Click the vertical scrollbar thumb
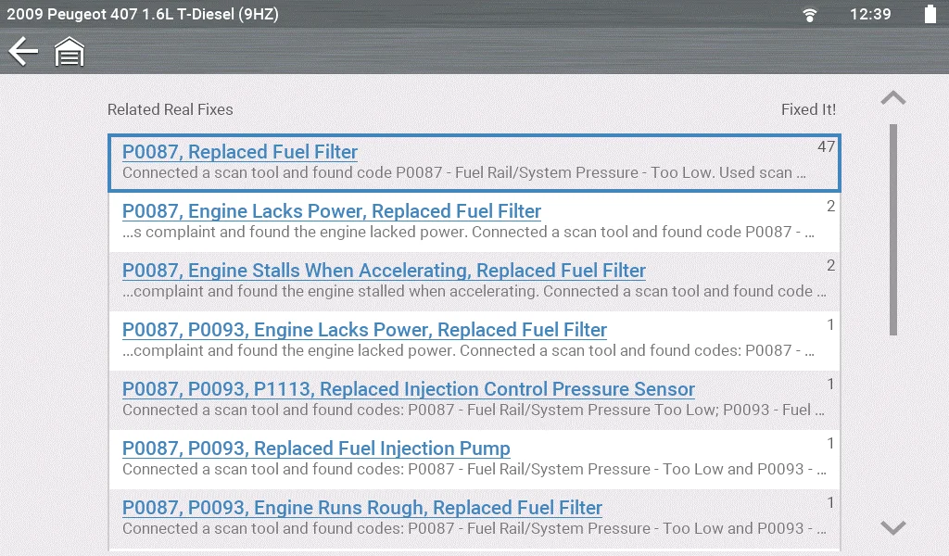The width and height of the screenshot is (949, 556). pos(893,229)
